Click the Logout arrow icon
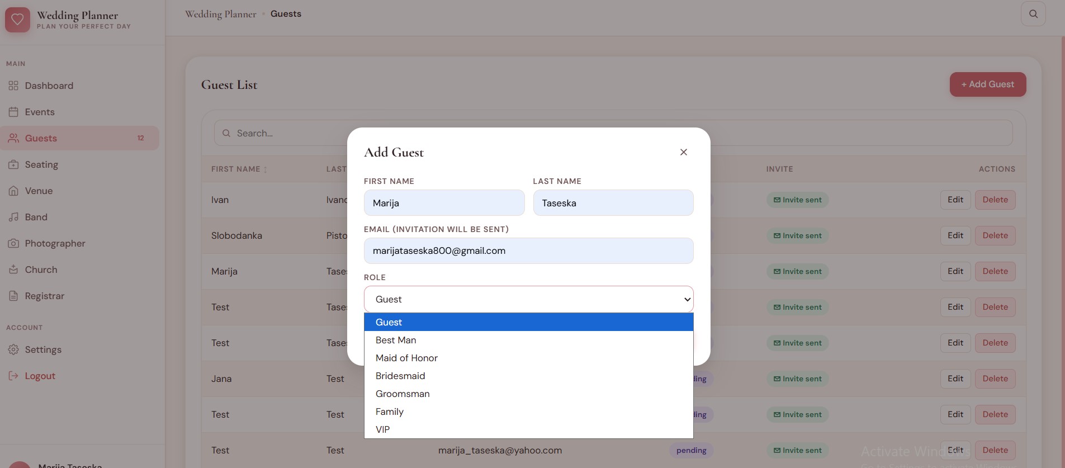This screenshot has width=1065, height=468. pos(13,376)
